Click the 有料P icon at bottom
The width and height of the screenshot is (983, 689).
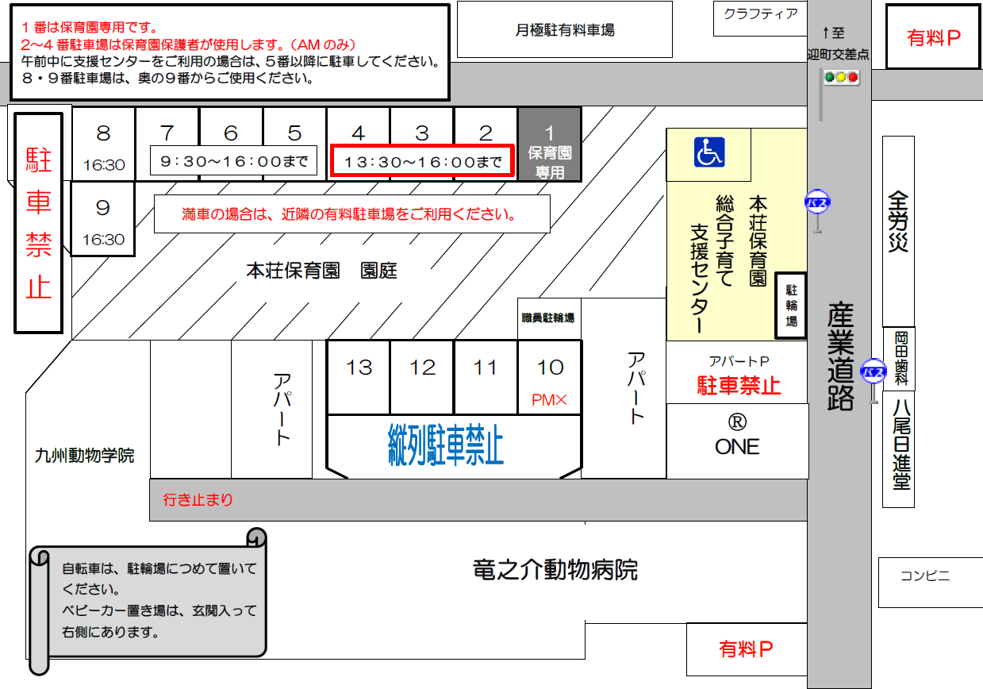pos(744,649)
